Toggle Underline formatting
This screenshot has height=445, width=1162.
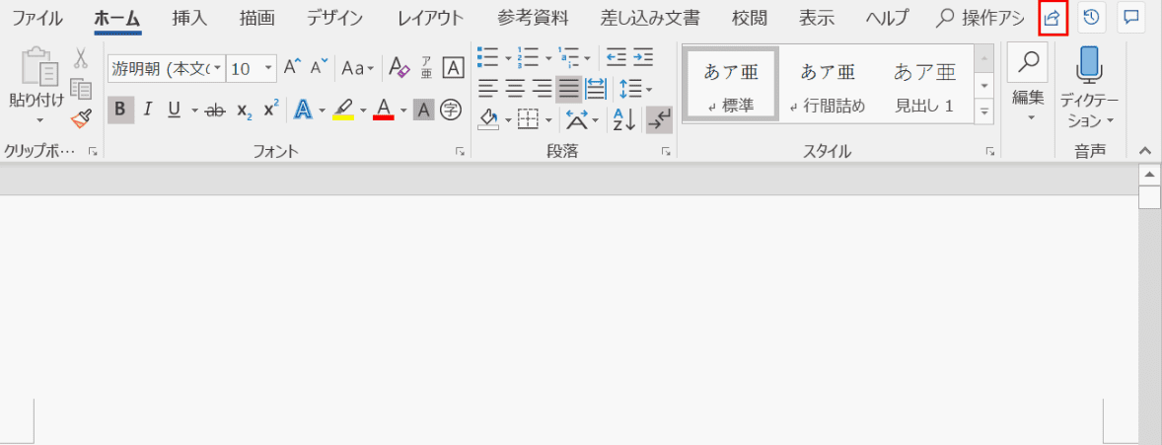pos(175,110)
